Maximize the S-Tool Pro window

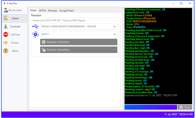[x=181, y=3]
